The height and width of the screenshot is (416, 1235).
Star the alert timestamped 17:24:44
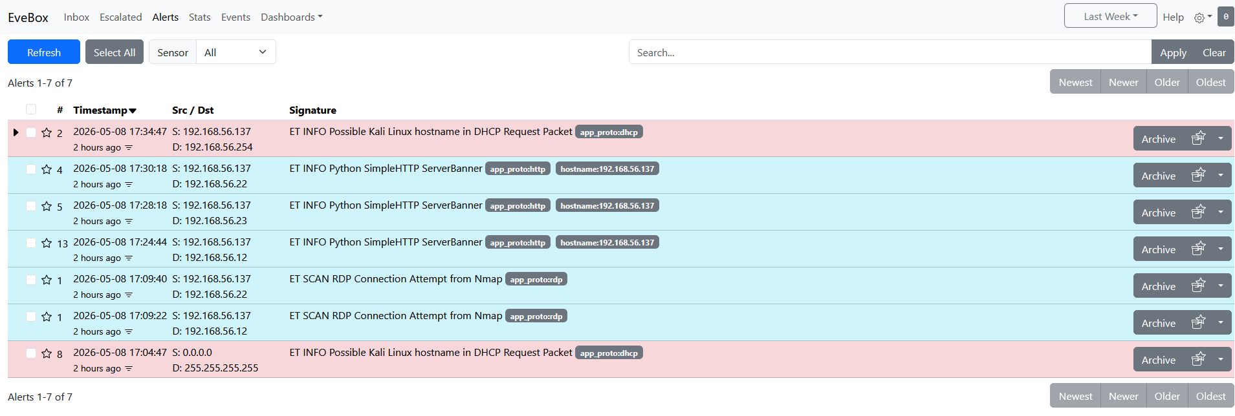pyautogui.click(x=47, y=243)
